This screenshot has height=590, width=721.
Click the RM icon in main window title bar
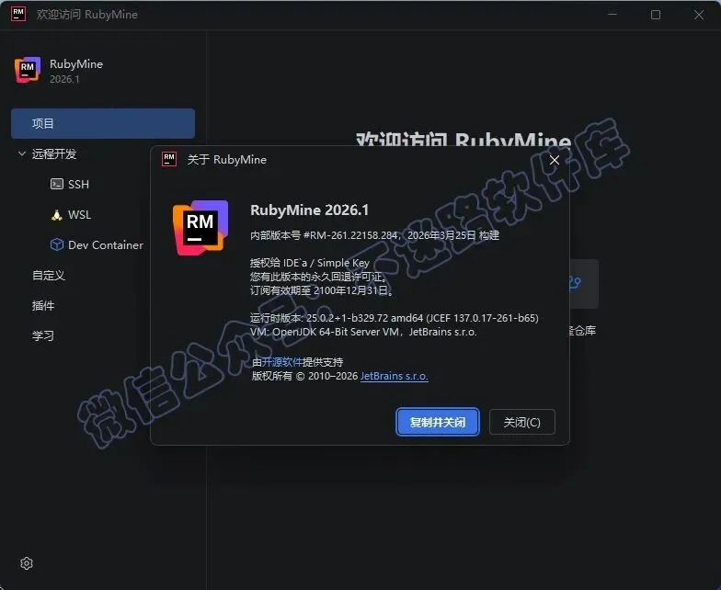click(18, 14)
